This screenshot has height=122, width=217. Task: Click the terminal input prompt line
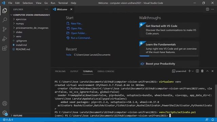(x=113, y=116)
